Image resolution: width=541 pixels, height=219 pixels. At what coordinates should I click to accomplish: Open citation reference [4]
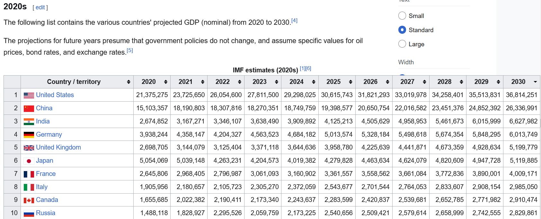(x=294, y=21)
